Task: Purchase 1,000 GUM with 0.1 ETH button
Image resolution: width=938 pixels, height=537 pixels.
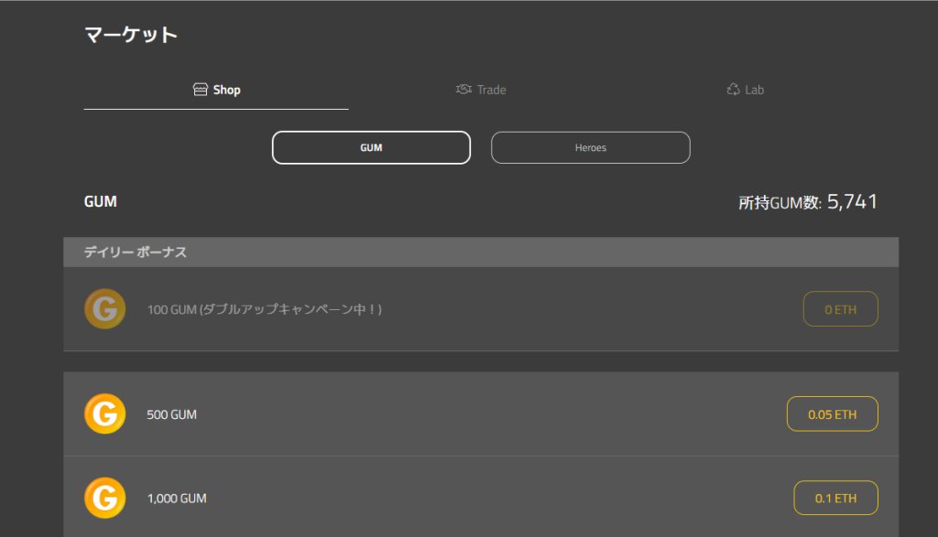Action: [x=835, y=499]
